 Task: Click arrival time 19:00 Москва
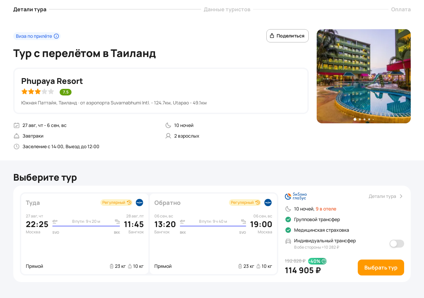pyautogui.click(x=261, y=224)
